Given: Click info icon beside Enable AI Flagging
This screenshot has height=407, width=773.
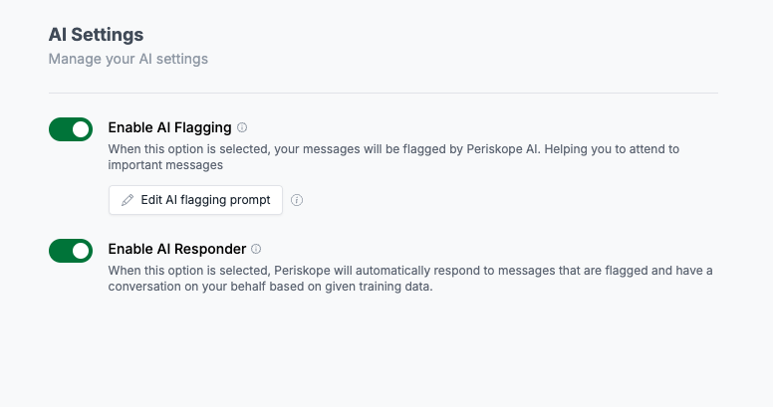Looking at the screenshot, I should tap(242, 127).
